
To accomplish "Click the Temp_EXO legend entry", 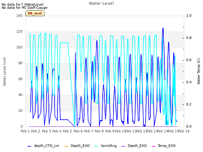I will pos(164,146).
